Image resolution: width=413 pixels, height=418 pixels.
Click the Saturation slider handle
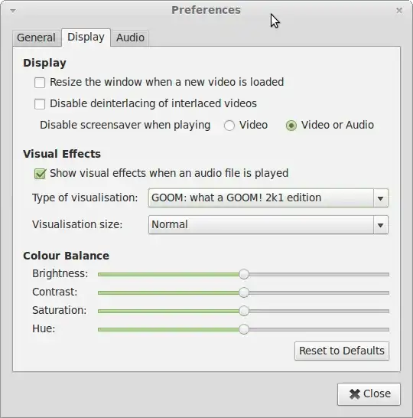[x=244, y=311]
